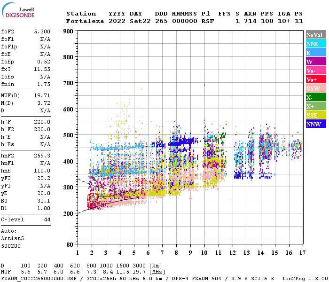The height and width of the screenshot is (282, 329).
Task: Select the X- dark green swatch
Action: [316, 97]
